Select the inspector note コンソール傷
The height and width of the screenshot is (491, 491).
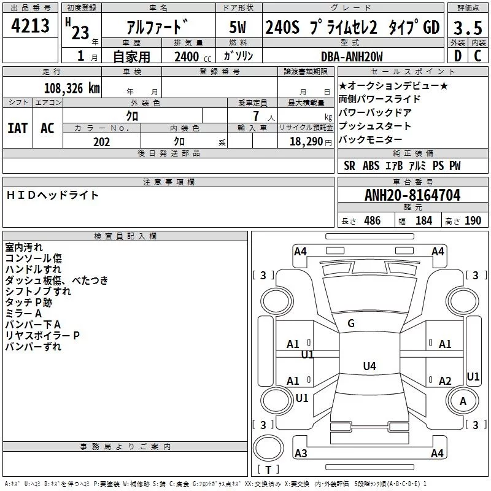34,258
